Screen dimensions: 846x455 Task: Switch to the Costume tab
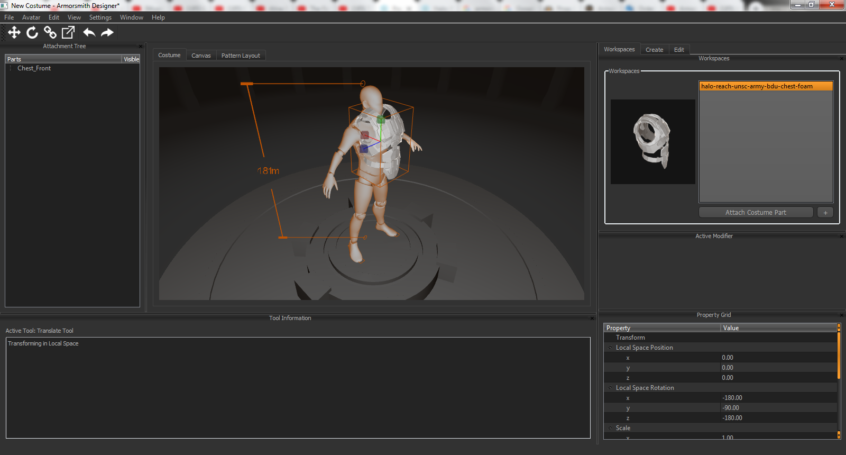169,55
